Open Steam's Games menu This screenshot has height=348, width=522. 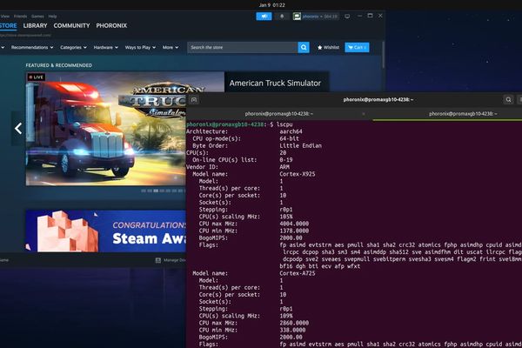[37, 16]
